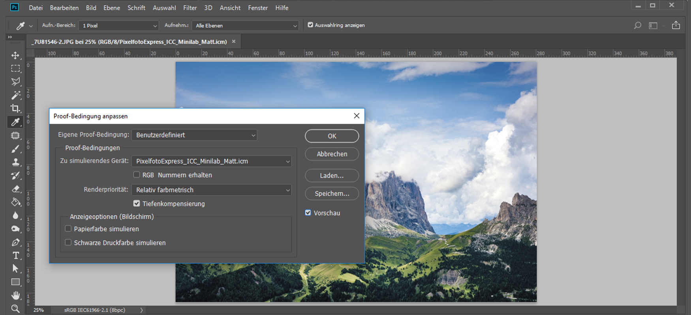Open the Renderpriorität dropdown
This screenshot has height=315, width=691.
[211, 190]
